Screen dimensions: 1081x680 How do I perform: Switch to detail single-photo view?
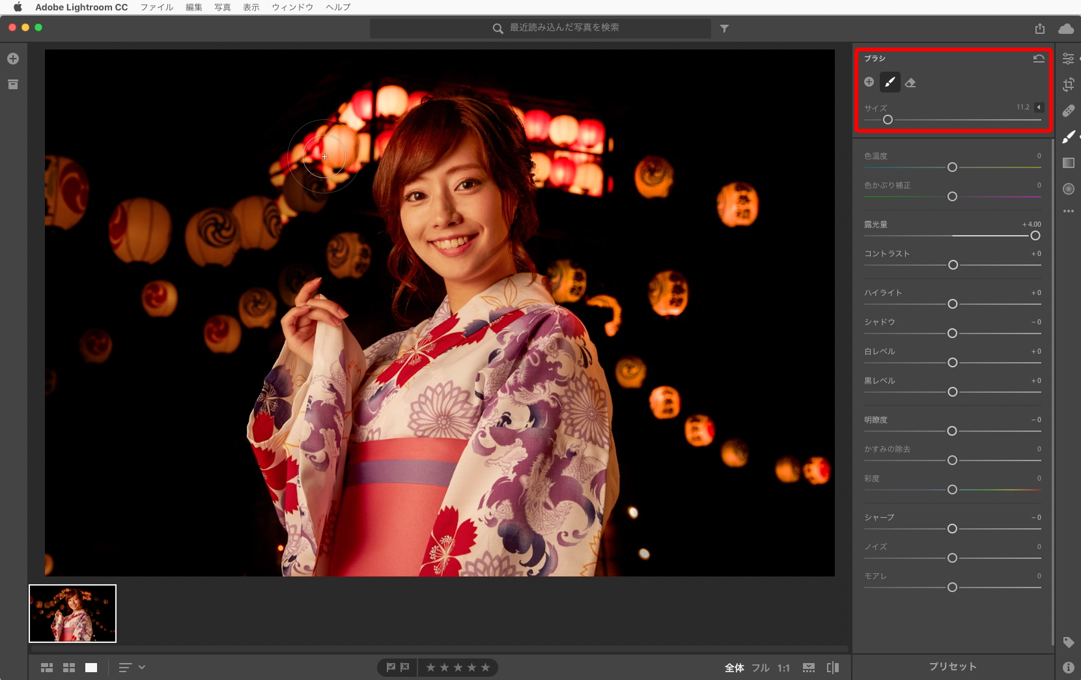click(91, 668)
